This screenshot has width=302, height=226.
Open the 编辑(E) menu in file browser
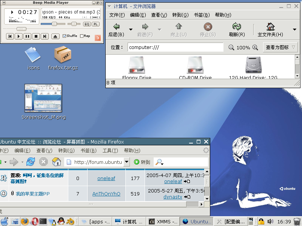(x=138, y=15)
